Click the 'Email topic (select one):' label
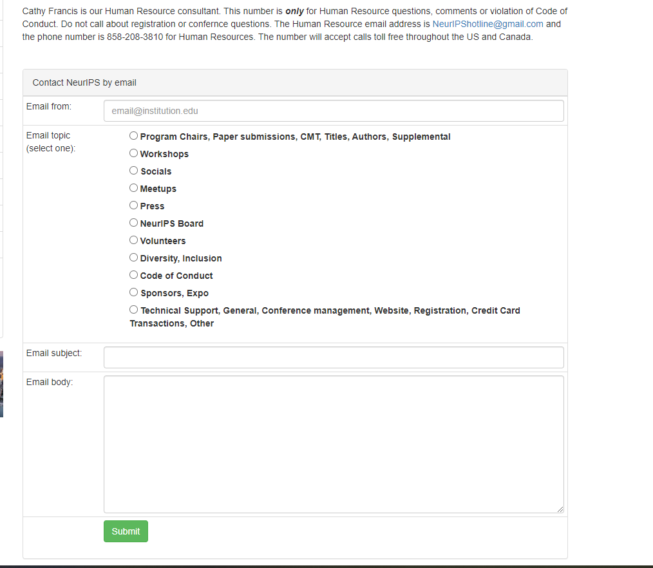Image resolution: width=653 pixels, height=568 pixels. tap(51, 142)
